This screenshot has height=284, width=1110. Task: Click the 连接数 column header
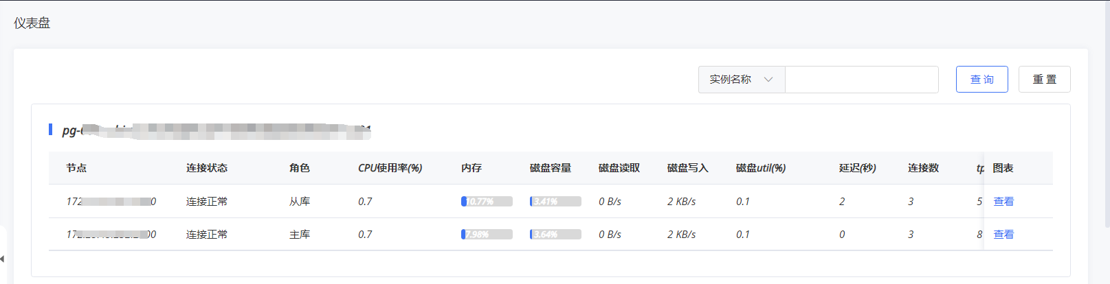[923, 168]
